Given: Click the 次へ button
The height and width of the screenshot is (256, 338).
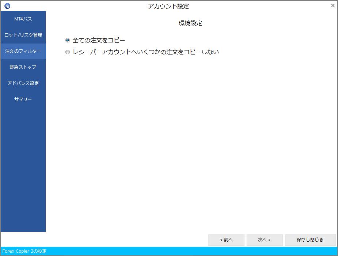Looking at the screenshot, I should point(264,240).
